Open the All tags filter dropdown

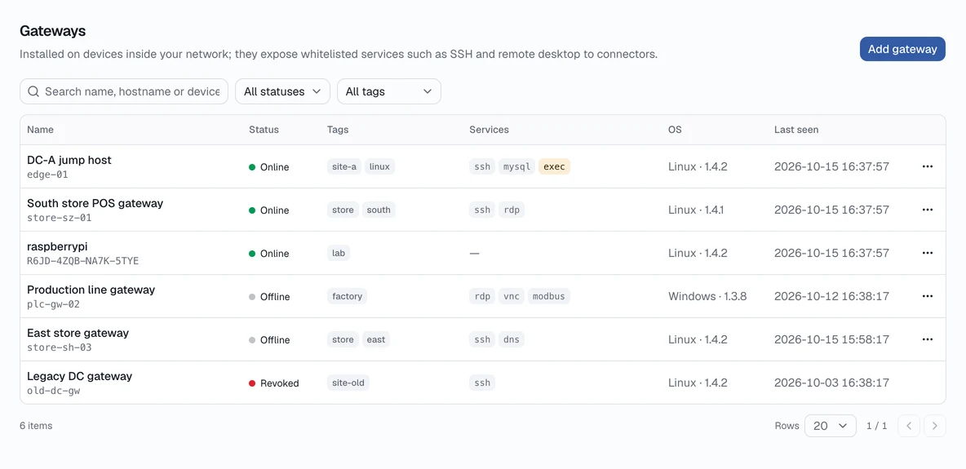pyautogui.click(x=388, y=91)
